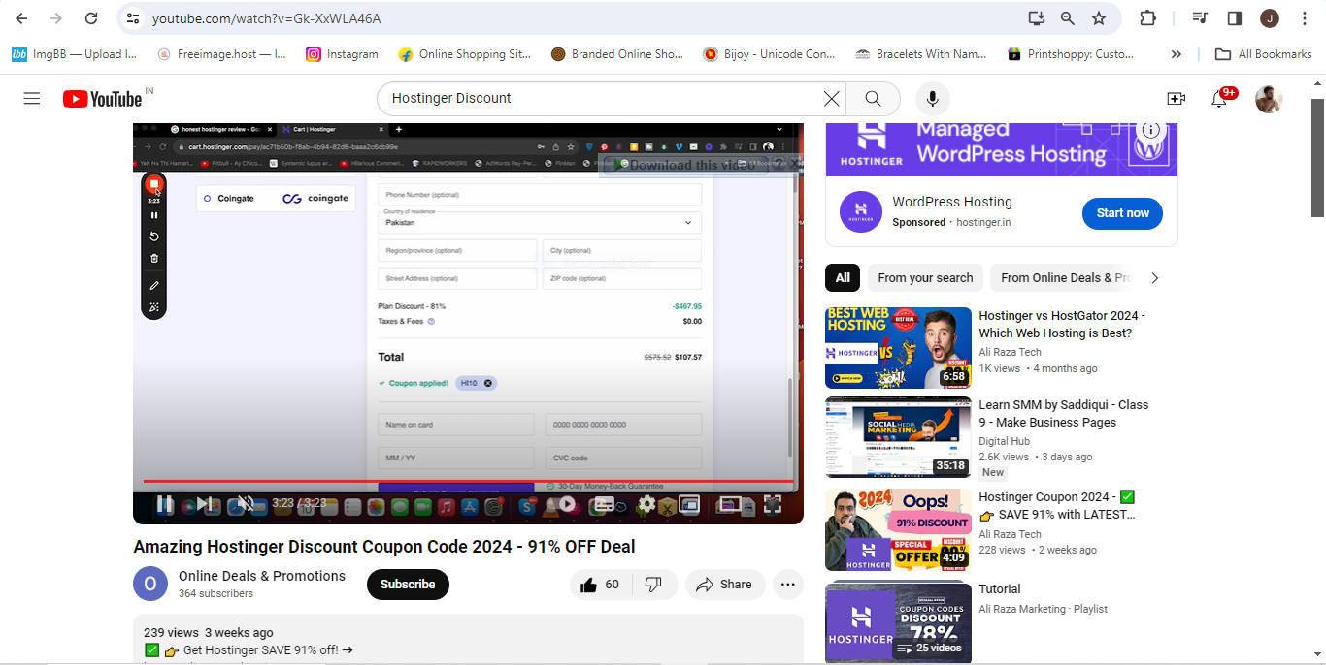
Task: Open Instagram bookmark
Action: (342, 54)
